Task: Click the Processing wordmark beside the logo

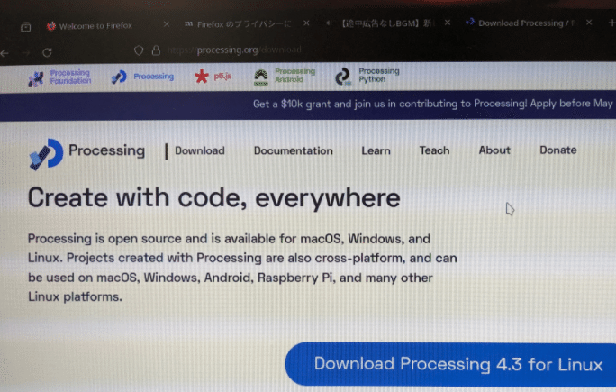Action: click(x=106, y=150)
